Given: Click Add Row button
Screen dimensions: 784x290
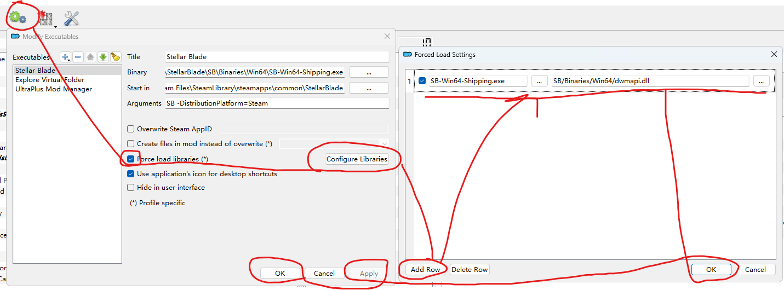Looking at the screenshot, I should [x=426, y=269].
